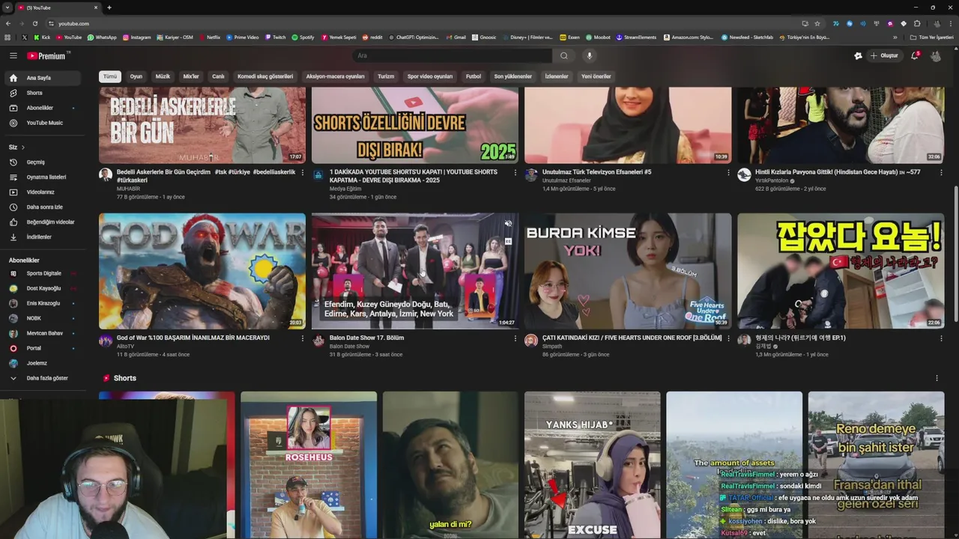The width and height of the screenshot is (959, 539).
Task: Start voice search with the microphone
Action: pos(590,55)
